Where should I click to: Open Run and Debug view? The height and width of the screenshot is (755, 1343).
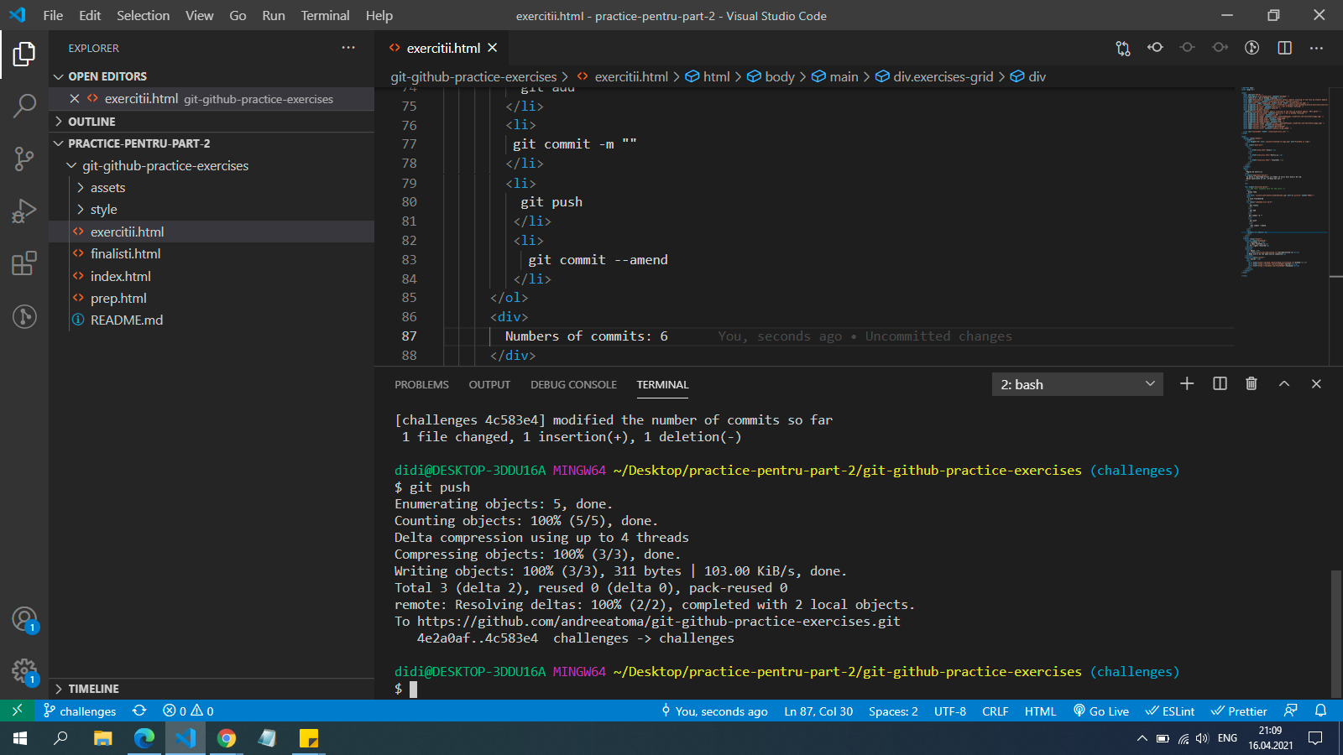24,211
